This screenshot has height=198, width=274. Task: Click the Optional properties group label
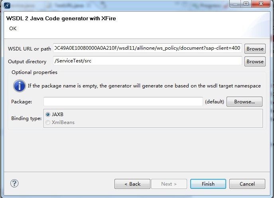click(x=34, y=72)
